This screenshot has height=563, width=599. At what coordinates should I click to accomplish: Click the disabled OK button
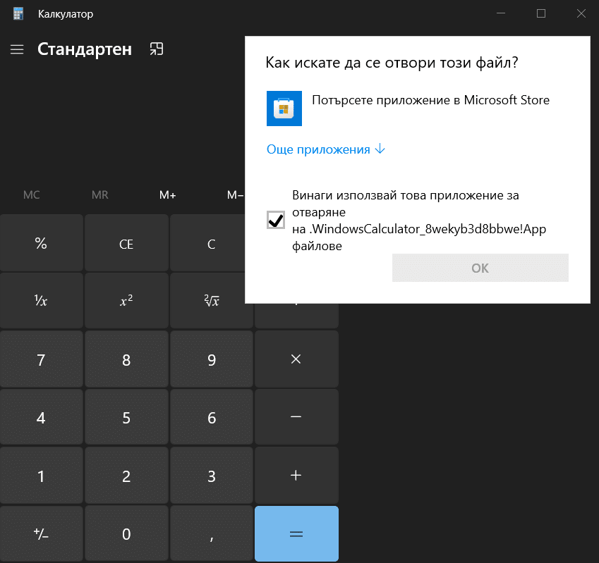480,268
